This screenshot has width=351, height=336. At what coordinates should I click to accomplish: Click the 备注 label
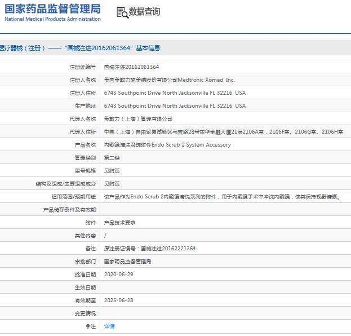pos(91,249)
